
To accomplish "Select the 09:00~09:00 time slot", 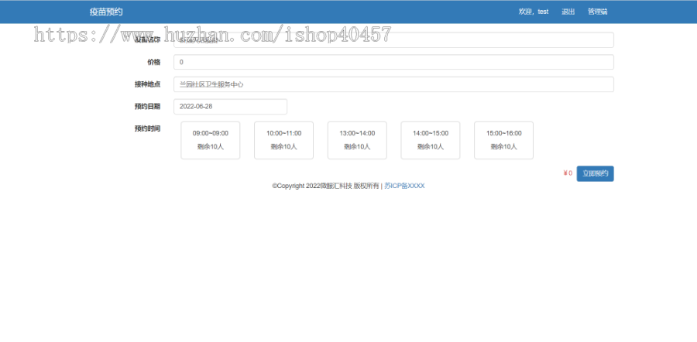I will (210, 140).
